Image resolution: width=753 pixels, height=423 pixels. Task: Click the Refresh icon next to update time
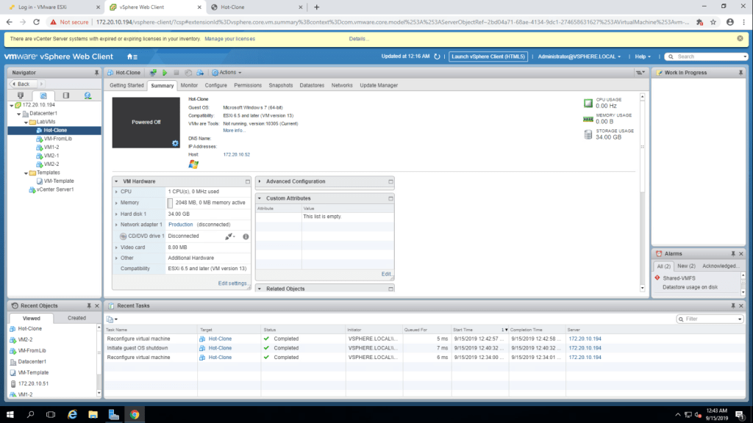pos(437,57)
